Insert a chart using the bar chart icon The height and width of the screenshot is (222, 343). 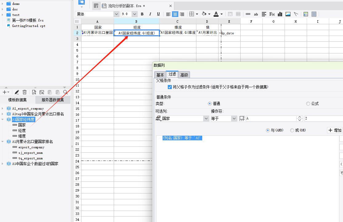click(x=280, y=14)
